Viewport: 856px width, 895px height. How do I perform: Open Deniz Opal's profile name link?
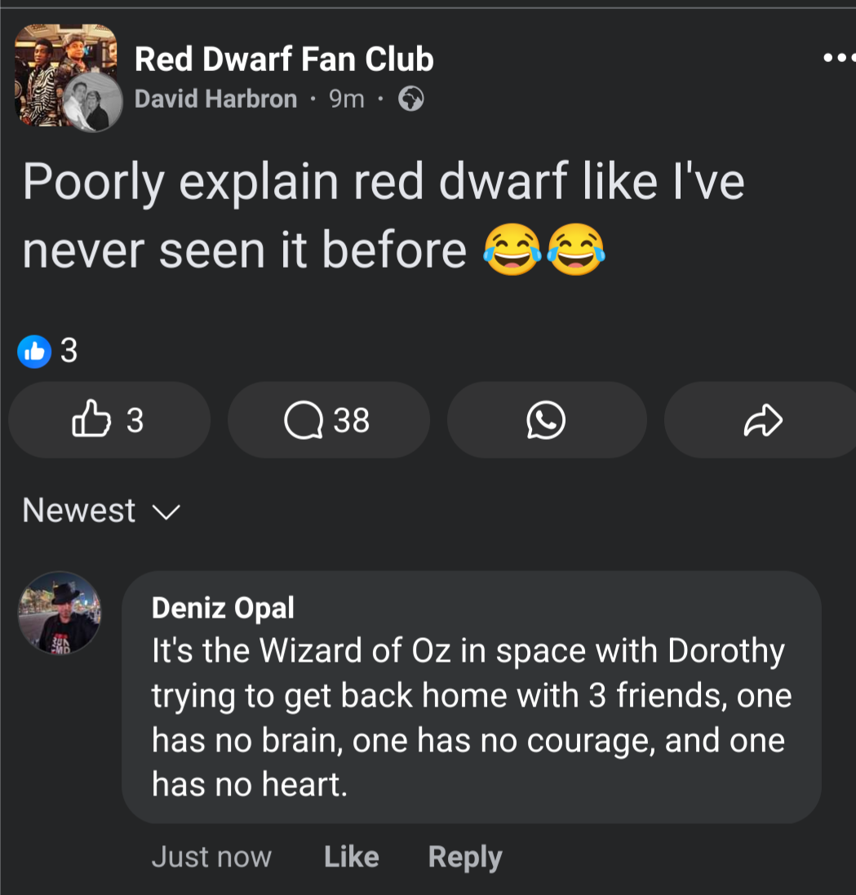(x=223, y=607)
